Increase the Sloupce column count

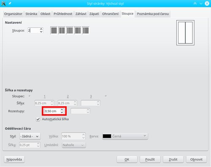point(41,29)
